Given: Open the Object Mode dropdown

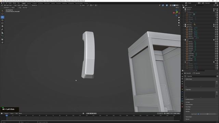Looking at the screenshot, I should [9, 5].
